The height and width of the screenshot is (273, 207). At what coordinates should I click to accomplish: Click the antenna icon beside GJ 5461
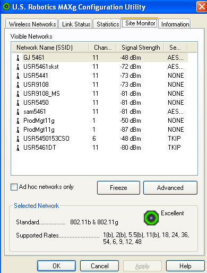[18, 58]
